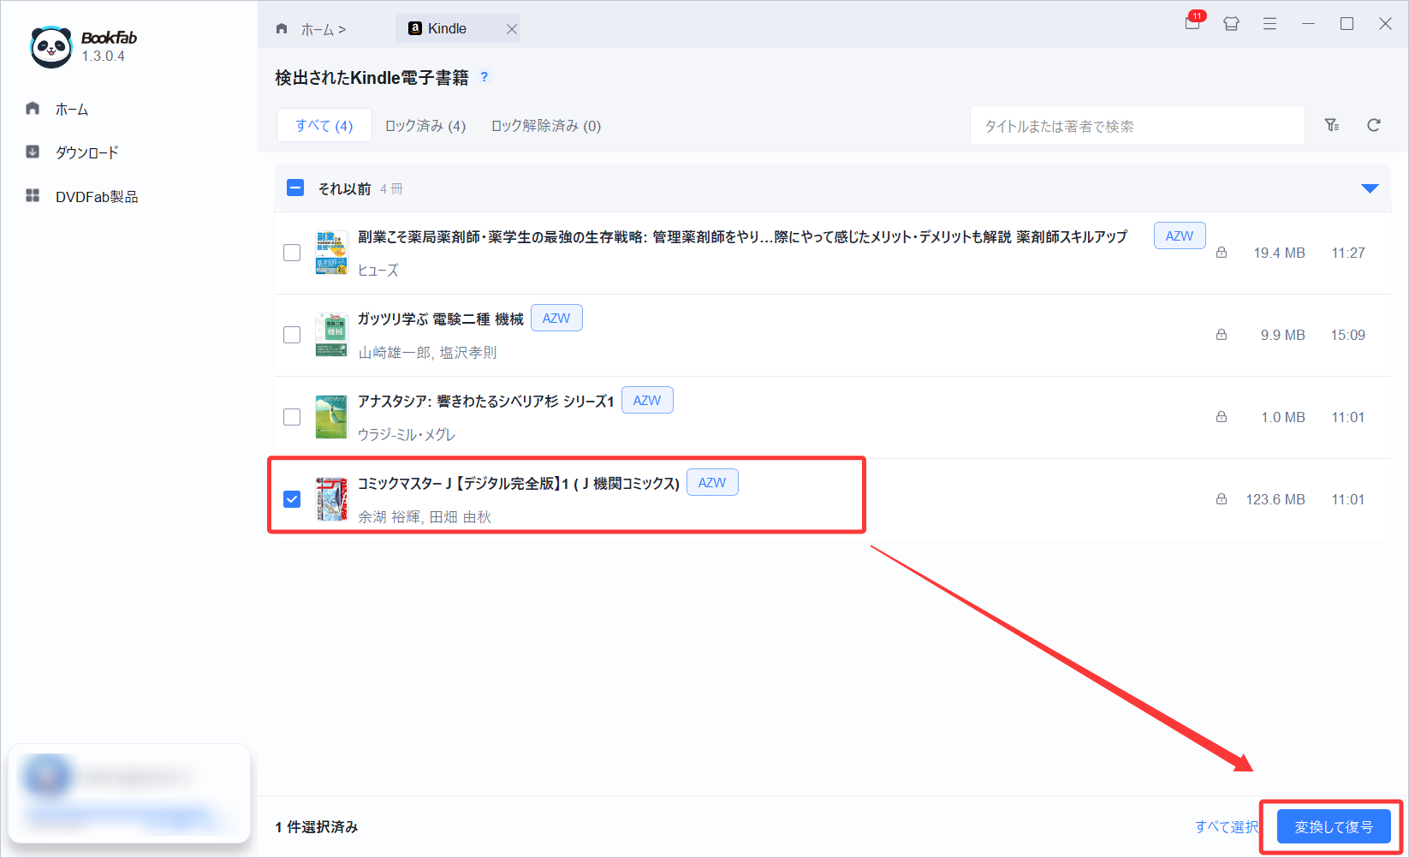This screenshot has height=858, width=1409.
Task: Click the ホーム > breadcrumb text
Action: click(324, 29)
